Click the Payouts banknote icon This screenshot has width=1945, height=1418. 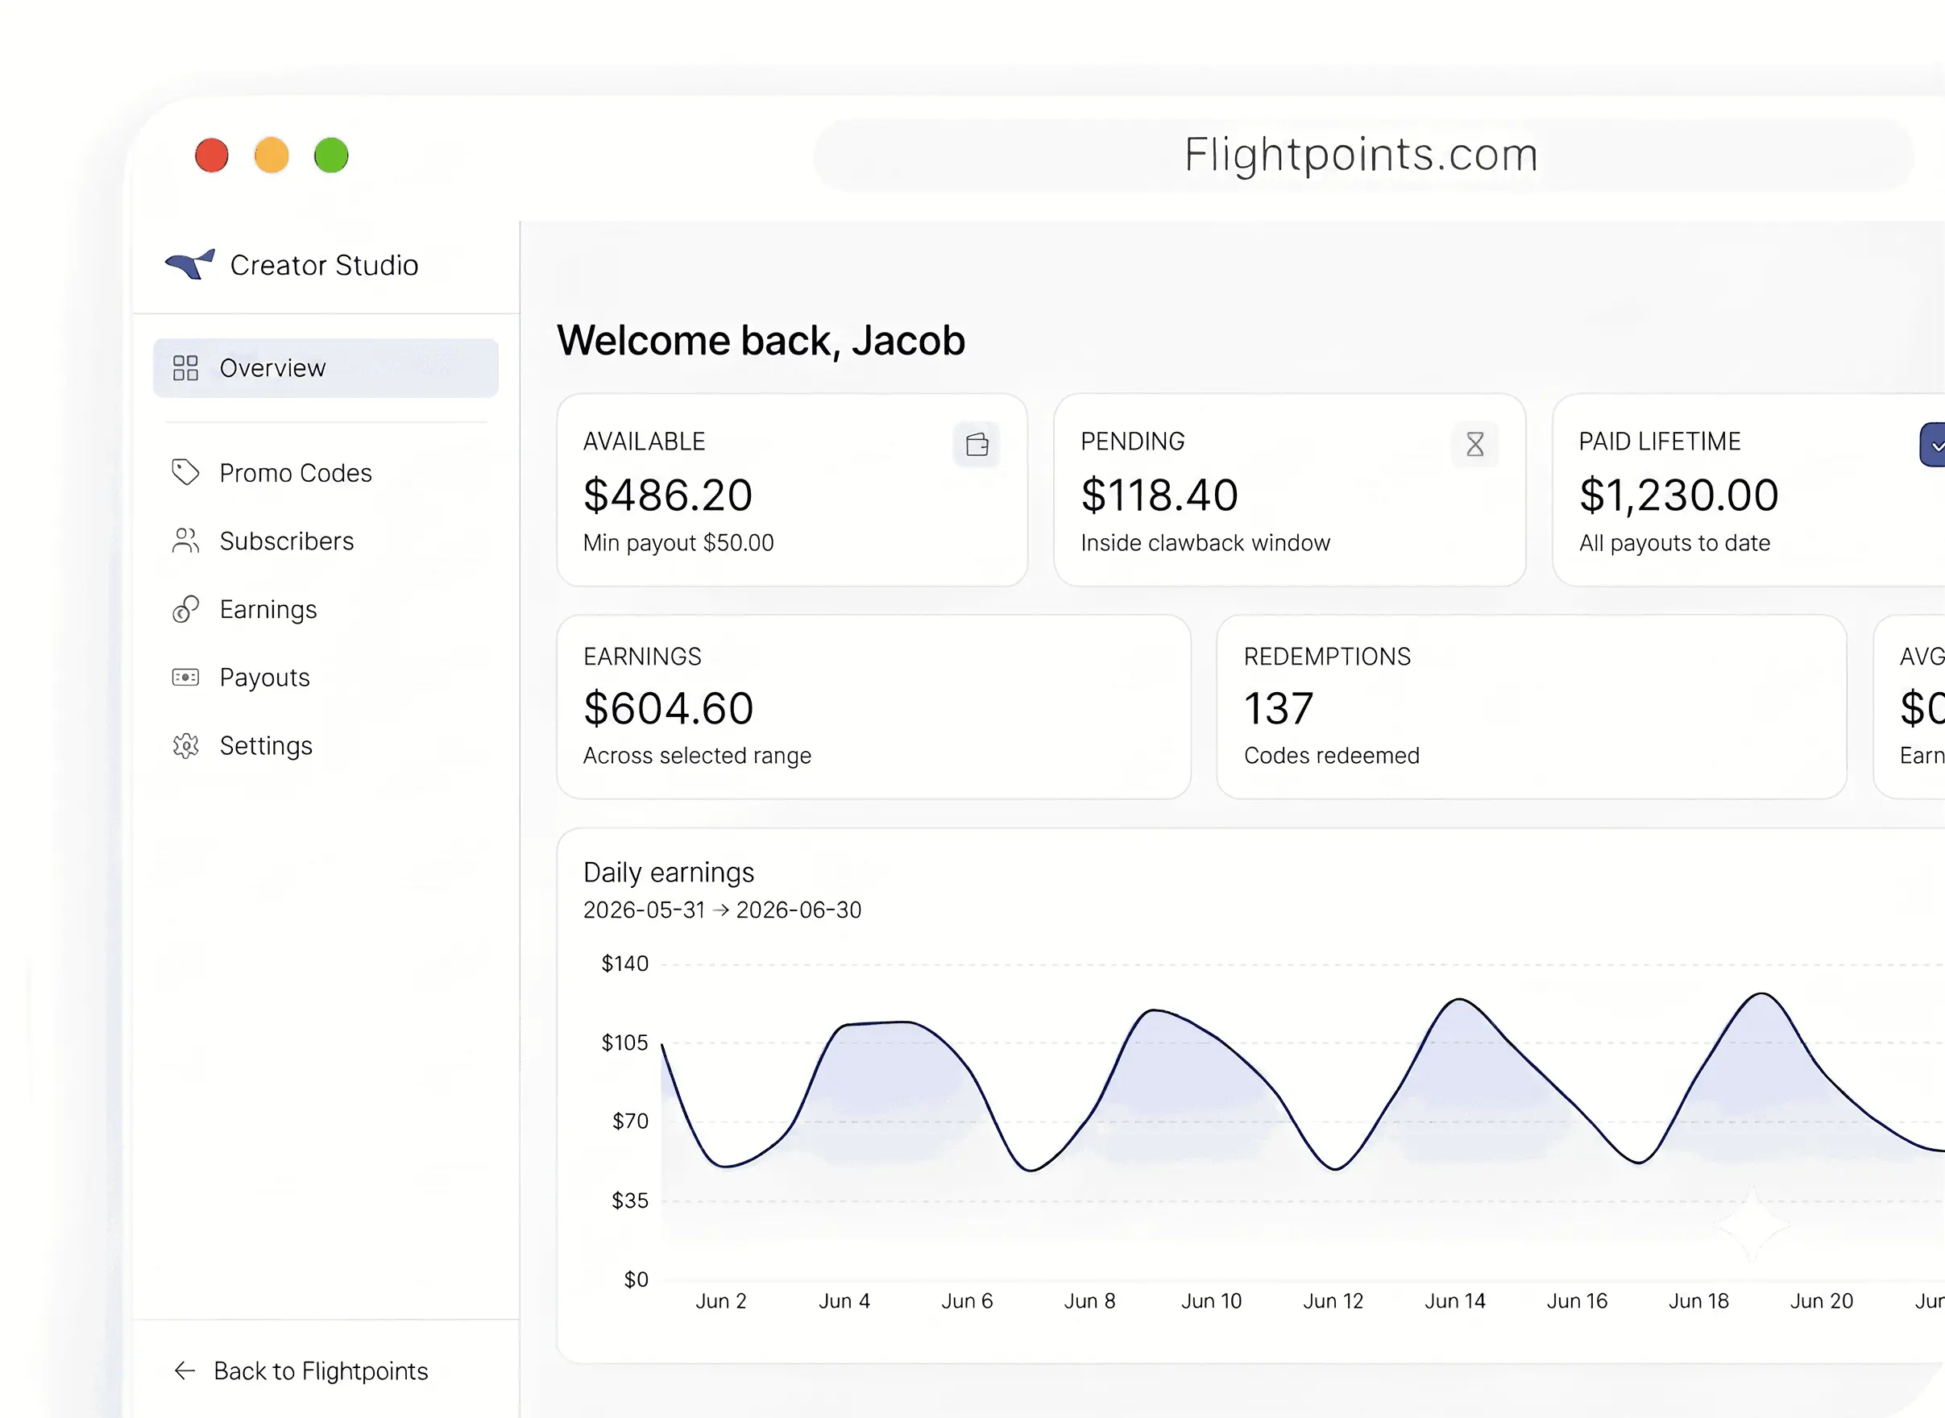pyautogui.click(x=185, y=678)
